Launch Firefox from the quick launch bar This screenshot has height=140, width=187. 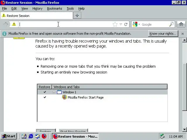click(x=44, y=136)
